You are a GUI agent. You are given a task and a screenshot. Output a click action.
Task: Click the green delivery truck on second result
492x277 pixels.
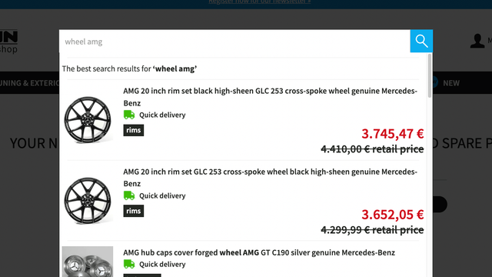point(129,195)
